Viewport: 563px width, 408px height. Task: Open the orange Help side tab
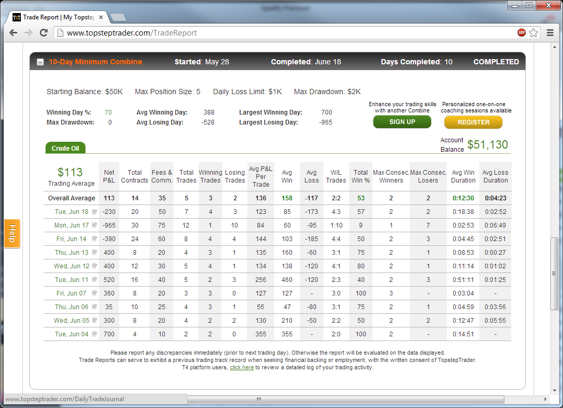(x=12, y=233)
